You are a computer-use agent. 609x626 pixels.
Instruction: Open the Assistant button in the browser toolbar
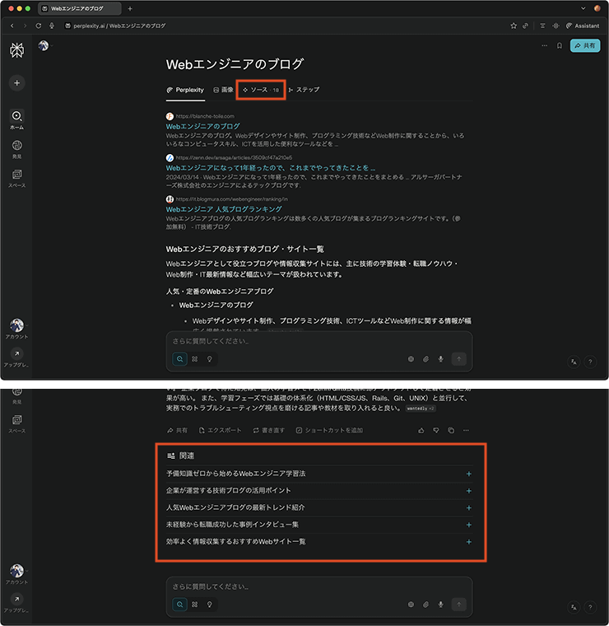point(583,26)
